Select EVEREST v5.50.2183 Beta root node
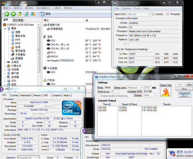Viewport: 193px width, 159px height. 18,25
